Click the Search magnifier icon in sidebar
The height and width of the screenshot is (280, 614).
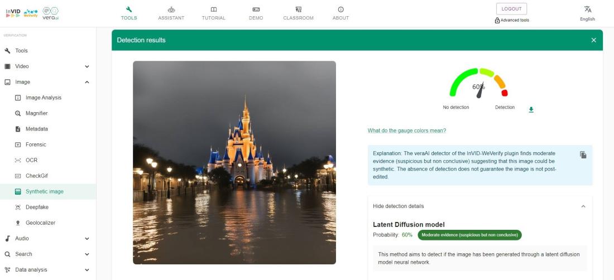[7, 254]
